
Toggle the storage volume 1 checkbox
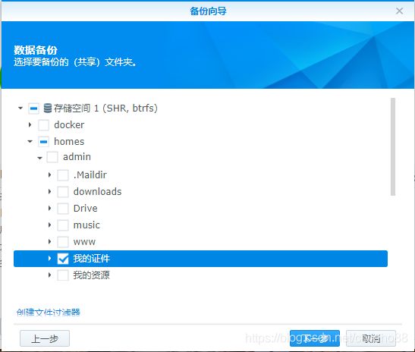[33, 108]
